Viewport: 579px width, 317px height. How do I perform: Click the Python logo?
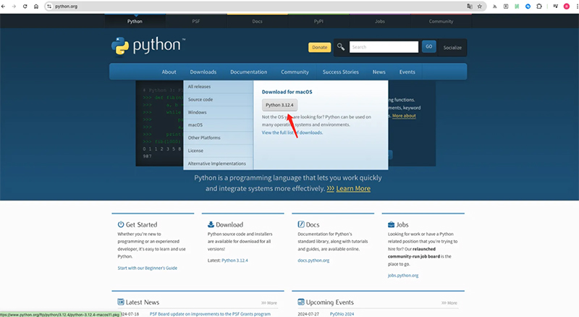tap(147, 46)
